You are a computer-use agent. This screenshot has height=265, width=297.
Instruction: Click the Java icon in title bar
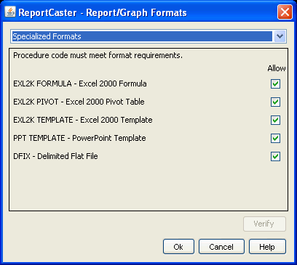[x=10, y=12]
